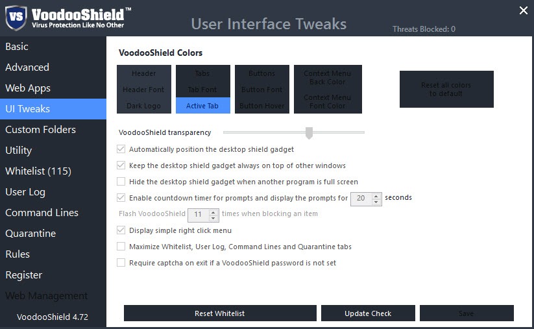Image resolution: width=534 pixels, height=329 pixels.
Task: Click the VoodooShield VS shield logo
Action: tap(16, 18)
